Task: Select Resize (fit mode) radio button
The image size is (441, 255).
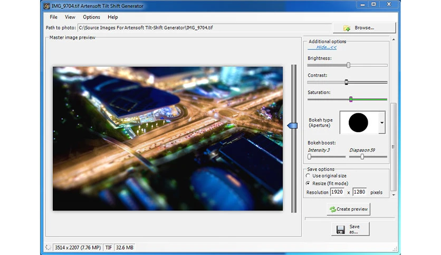Action: [308, 183]
